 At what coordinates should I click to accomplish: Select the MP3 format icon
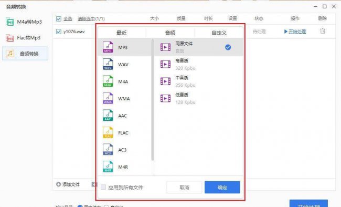[108, 47]
